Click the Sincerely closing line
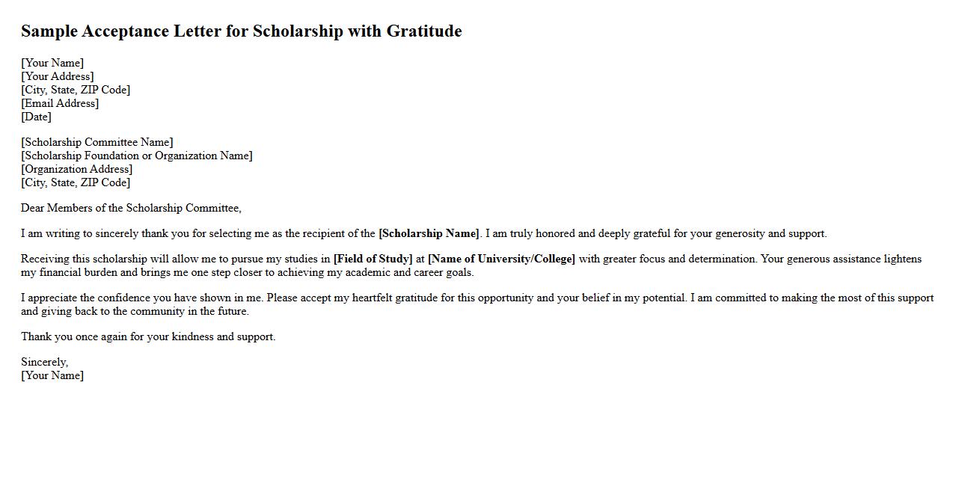956x486 pixels. pyautogui.click(x=44, y=362)
